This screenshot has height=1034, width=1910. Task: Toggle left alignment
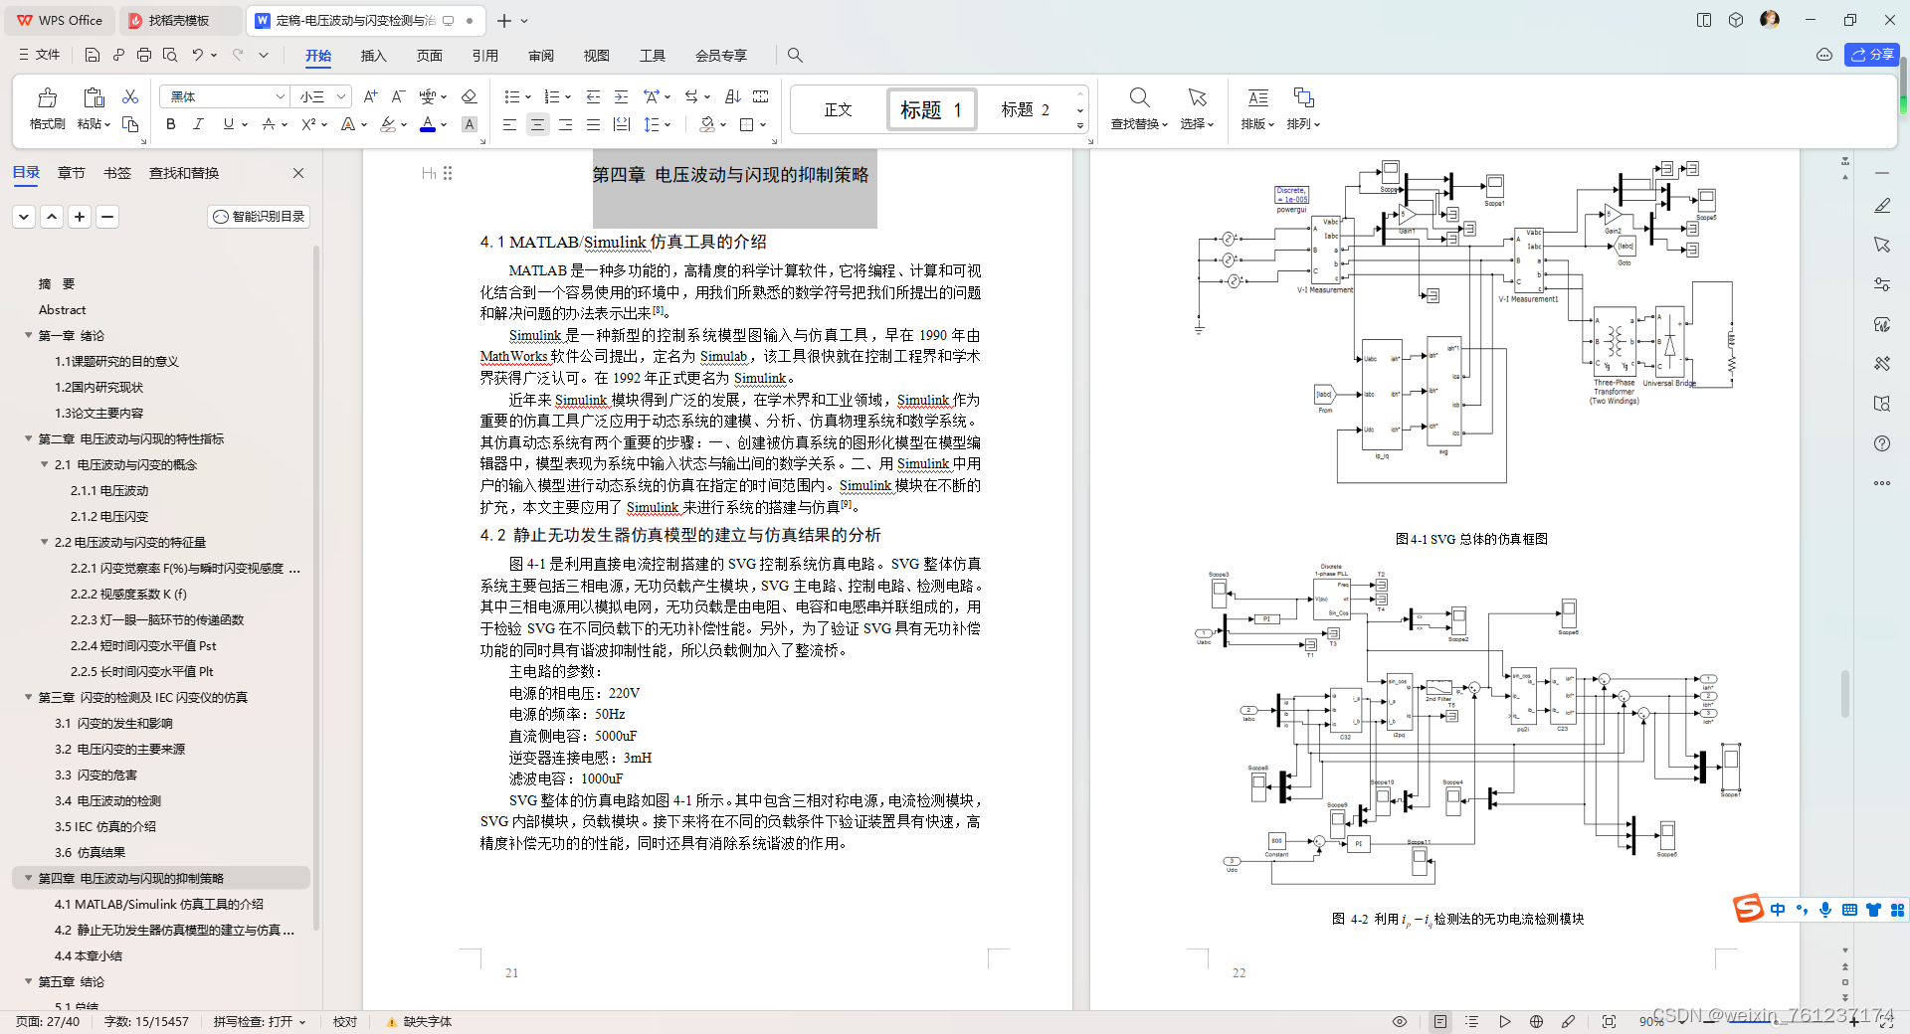pyautogui.click(x=509, y=124)
